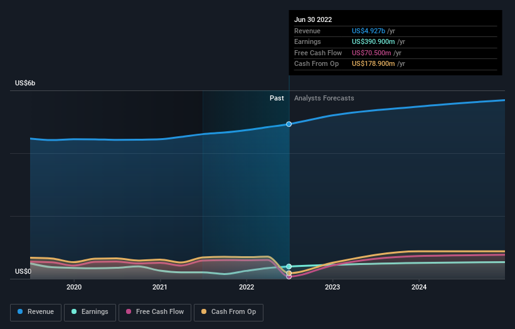Viewport: 515px width, 329px height.
Task: Click the Past section label
Action: point(277,98)
